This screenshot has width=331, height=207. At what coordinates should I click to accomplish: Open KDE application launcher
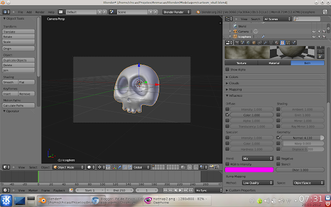point(6,200)
